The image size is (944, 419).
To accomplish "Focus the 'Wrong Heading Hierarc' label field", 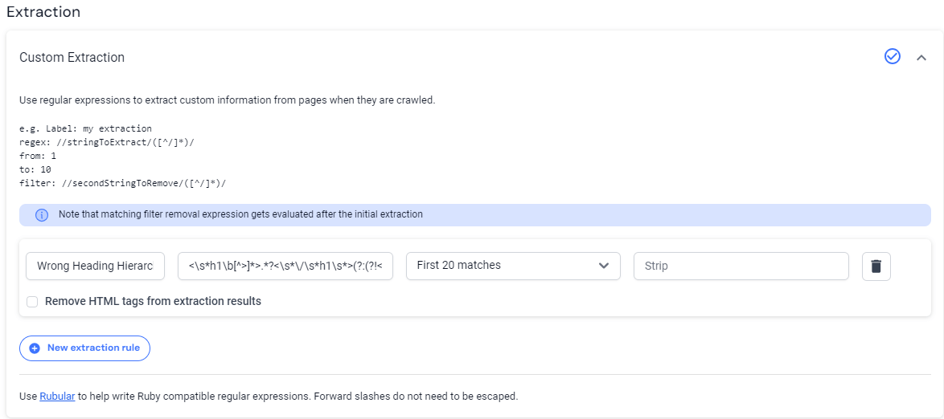I will click(96, 266).
